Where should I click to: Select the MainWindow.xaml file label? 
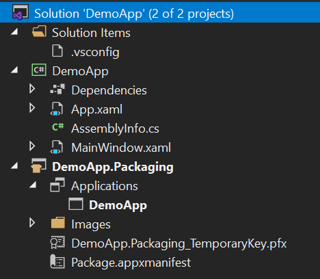pyautogui.click(x=121, y=148)
